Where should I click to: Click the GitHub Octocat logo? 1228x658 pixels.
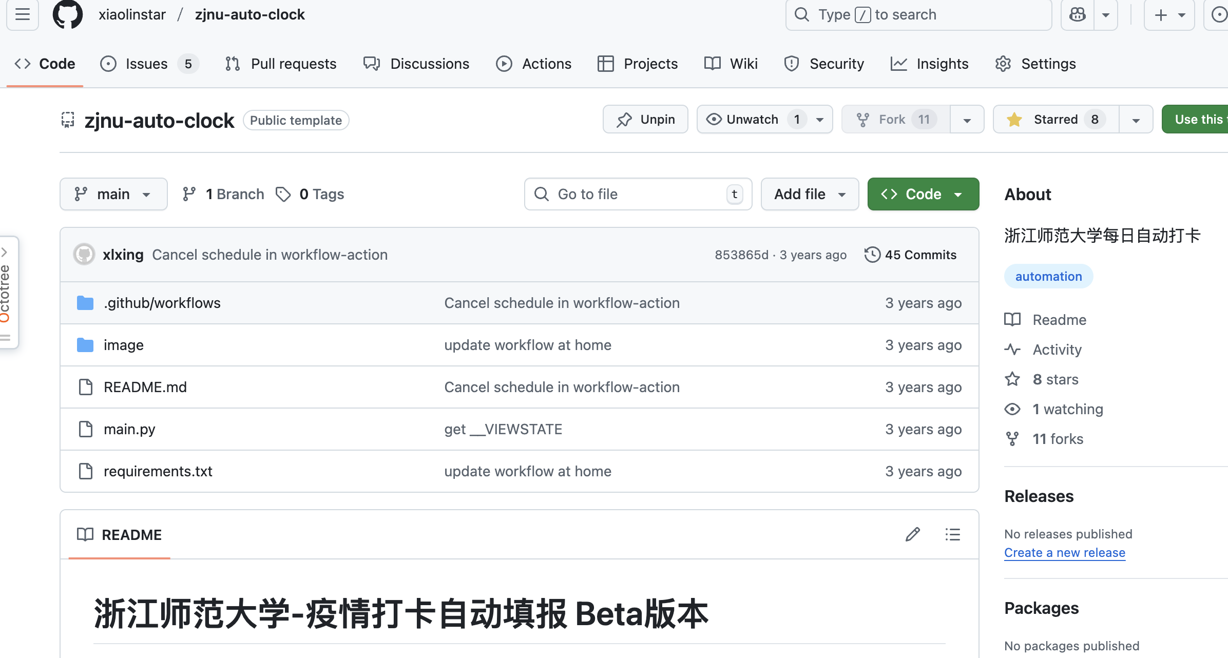[x=67, y=14]
